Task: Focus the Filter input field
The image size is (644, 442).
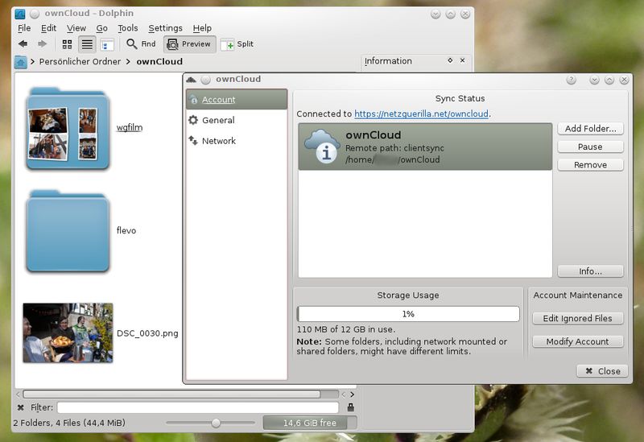Action: pyautogui.click(x=197, y=407)
